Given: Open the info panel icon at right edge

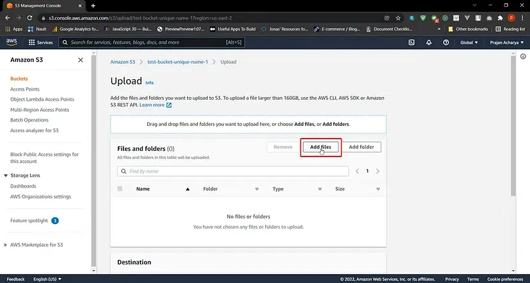Looking at the screenshot, I should 523,57.
